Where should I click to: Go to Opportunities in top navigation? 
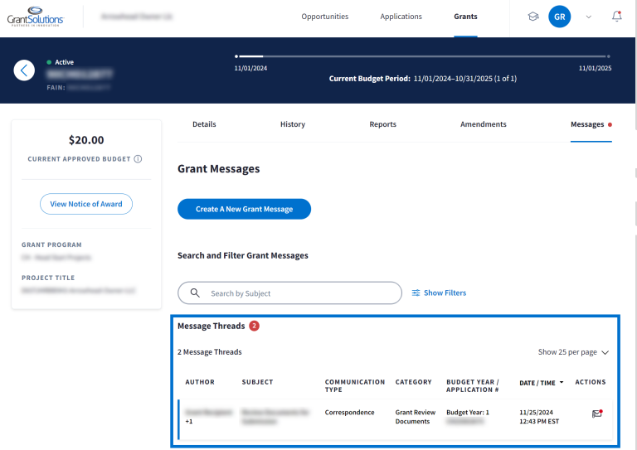pos(324,17)
